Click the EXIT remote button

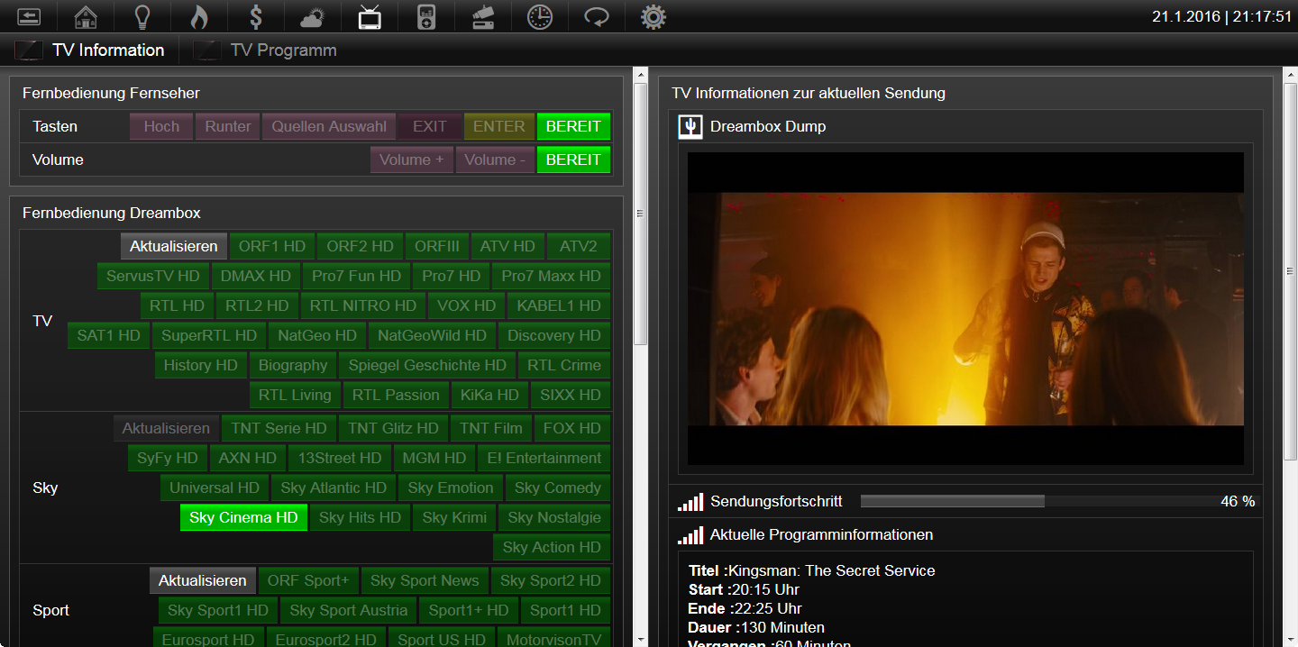pos(430,127)
